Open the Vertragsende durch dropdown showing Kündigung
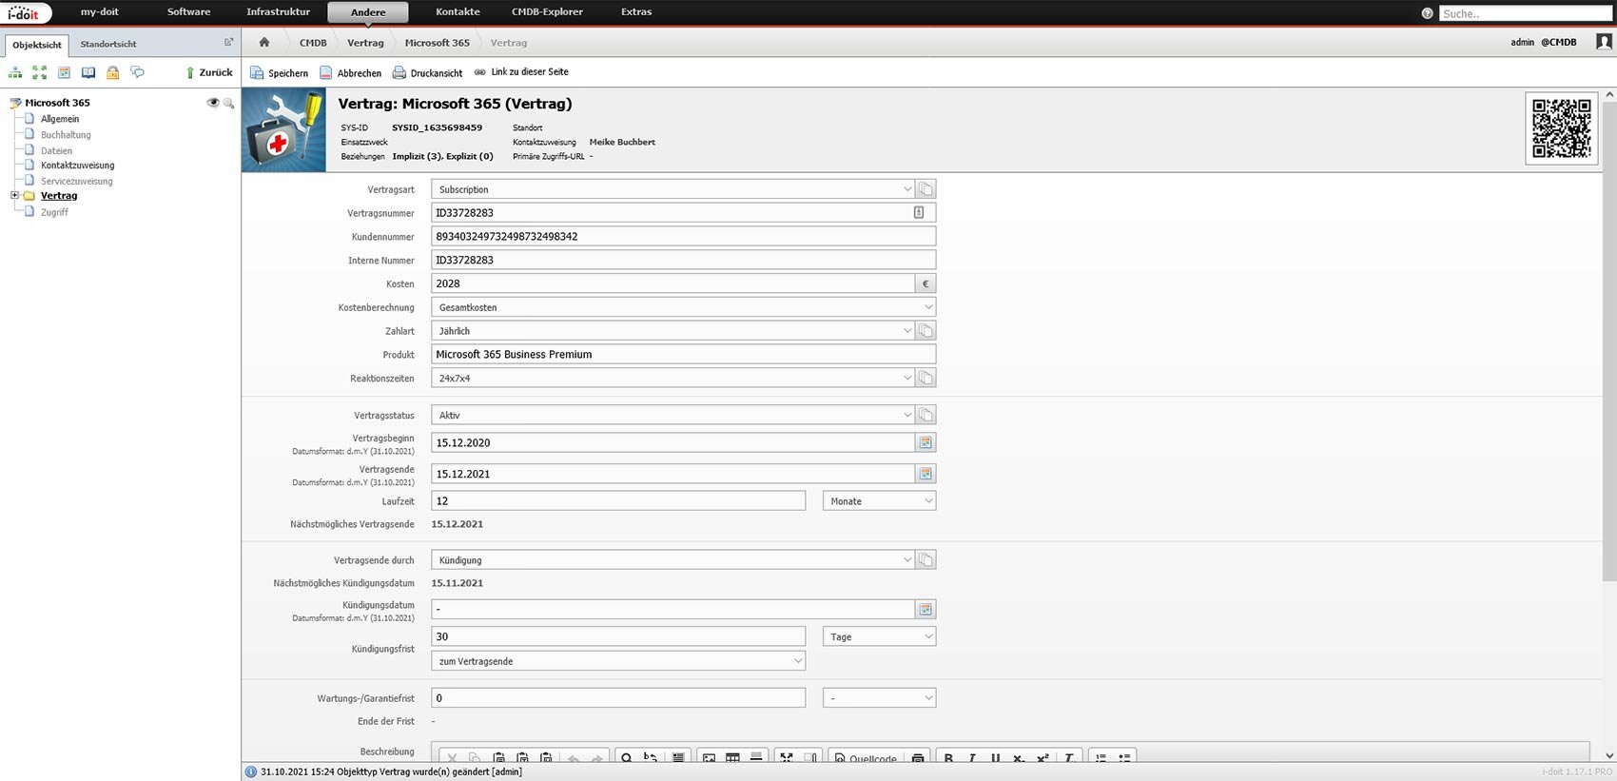This screenshot has width=1617, height=781. click(x=672, y=560)
